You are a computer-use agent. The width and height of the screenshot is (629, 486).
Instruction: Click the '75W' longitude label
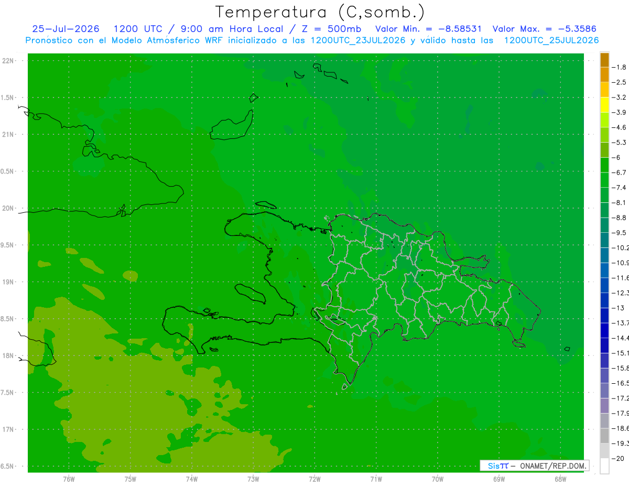[x=130, y=479]
